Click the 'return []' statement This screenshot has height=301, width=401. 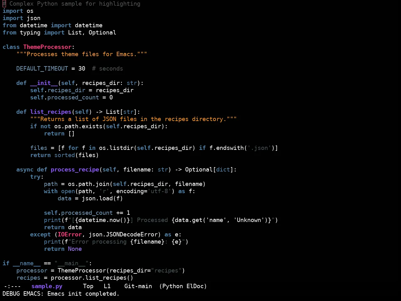(59, 134)
